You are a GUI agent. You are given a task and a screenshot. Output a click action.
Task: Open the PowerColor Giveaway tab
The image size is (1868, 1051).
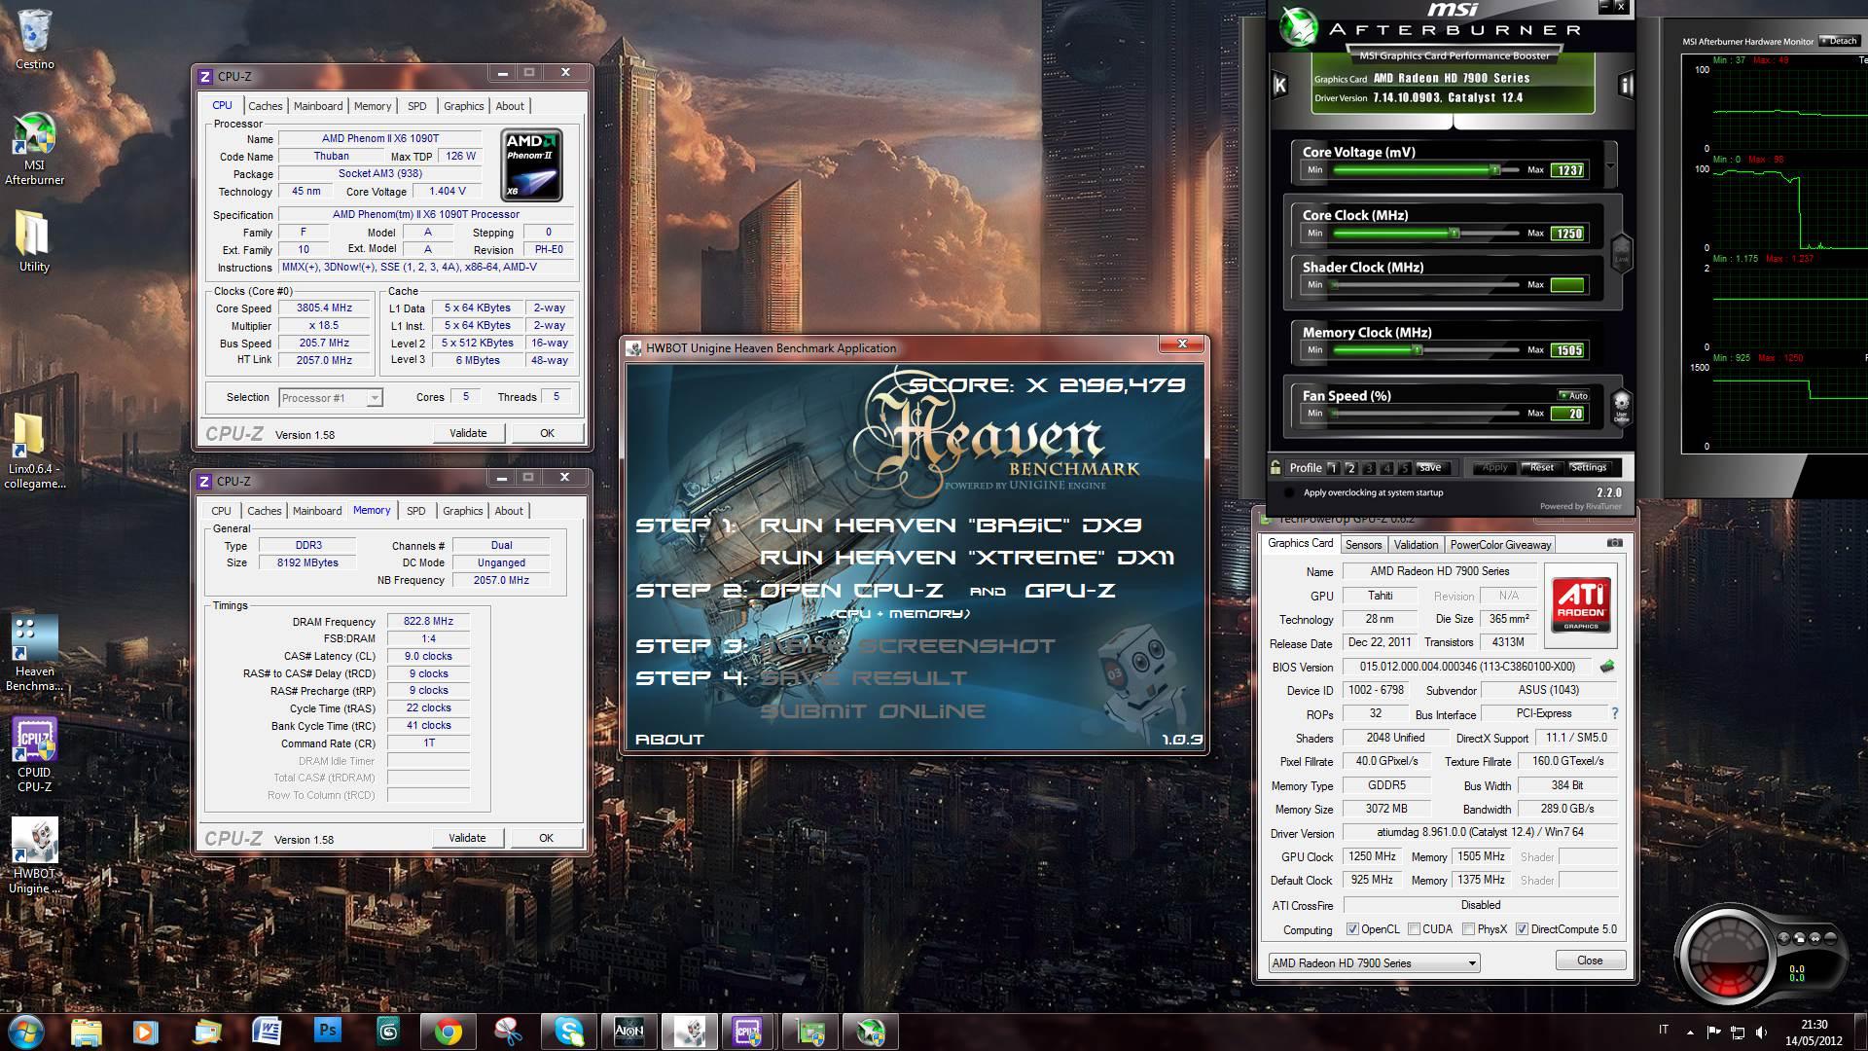[1500, 545]
